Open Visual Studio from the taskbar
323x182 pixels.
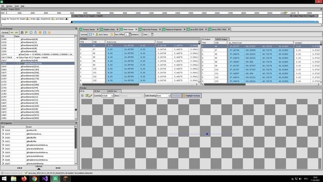(45, 178)
